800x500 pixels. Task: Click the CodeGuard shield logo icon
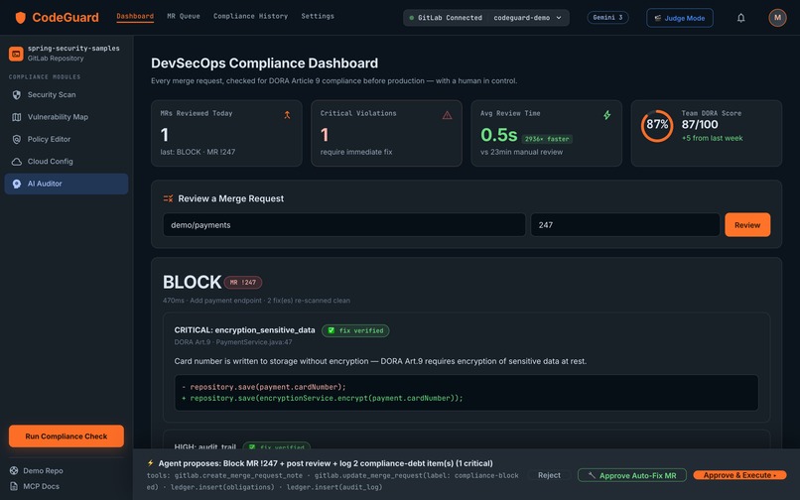pos(21,18)
